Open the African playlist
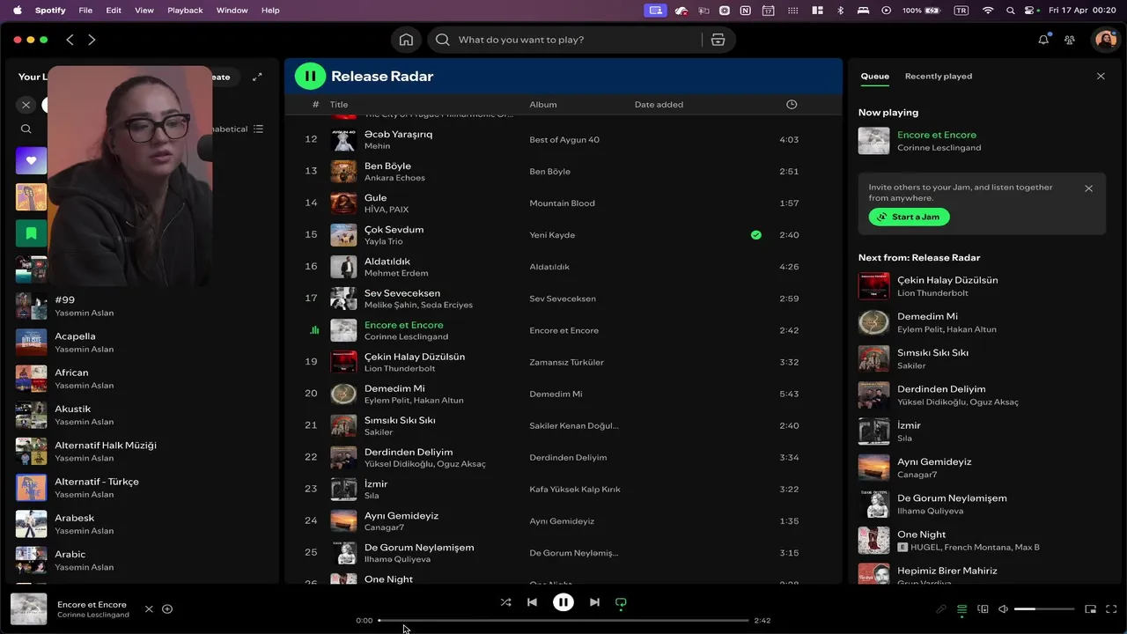This screenshot has height=634, width=1127. point(141,379)
